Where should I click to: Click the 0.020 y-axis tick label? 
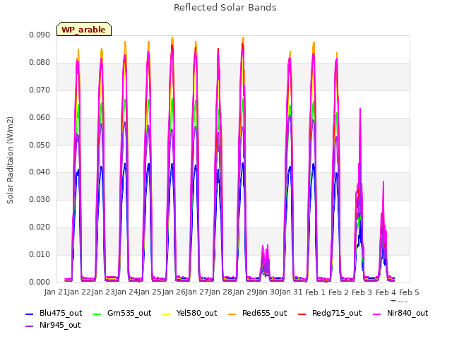[x=40, y=227]
